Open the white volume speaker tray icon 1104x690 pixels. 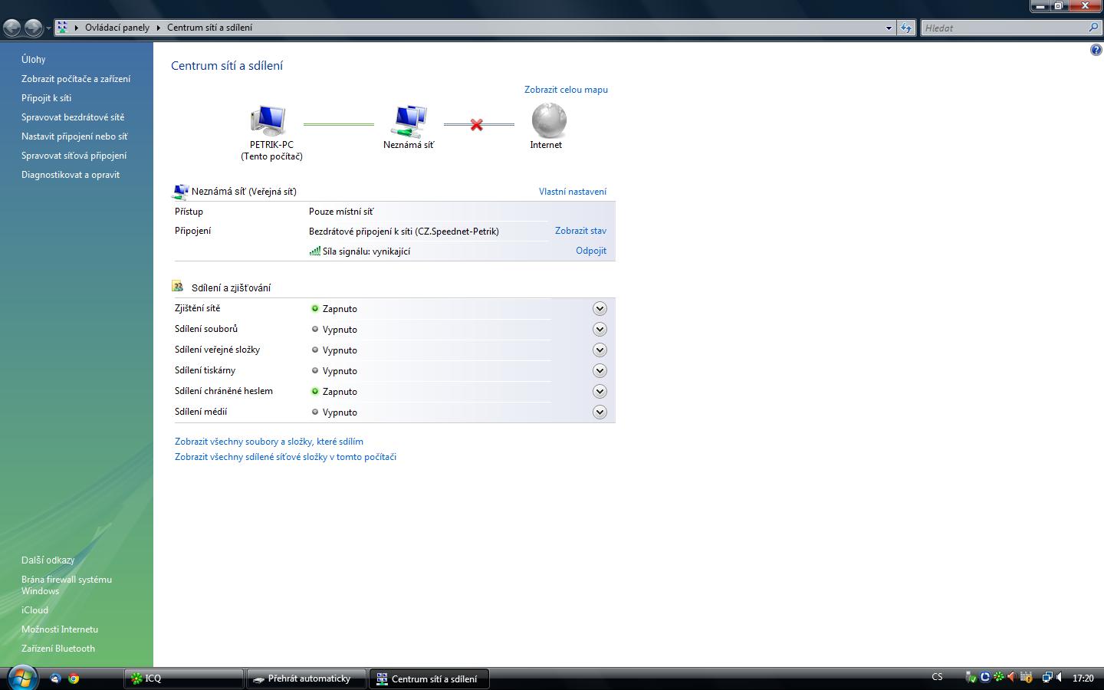click(1060, 678)
